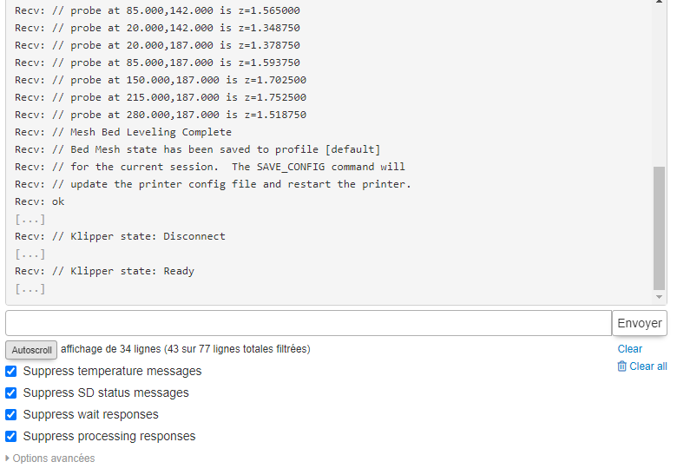Click the Clear link
677x475 pixels.
pyautogui.click(x=629, y=349)
